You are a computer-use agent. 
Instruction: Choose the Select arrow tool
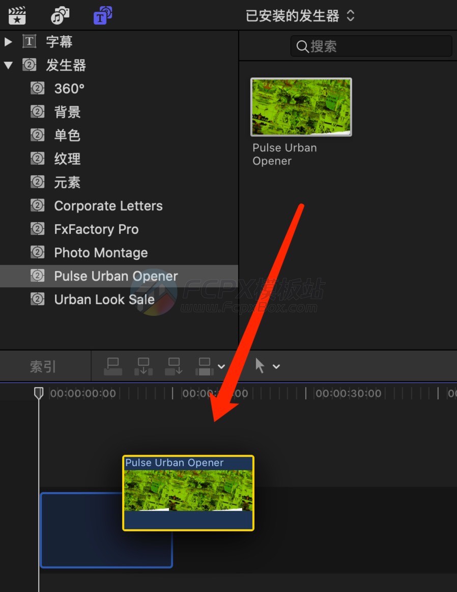click(260, 366)
